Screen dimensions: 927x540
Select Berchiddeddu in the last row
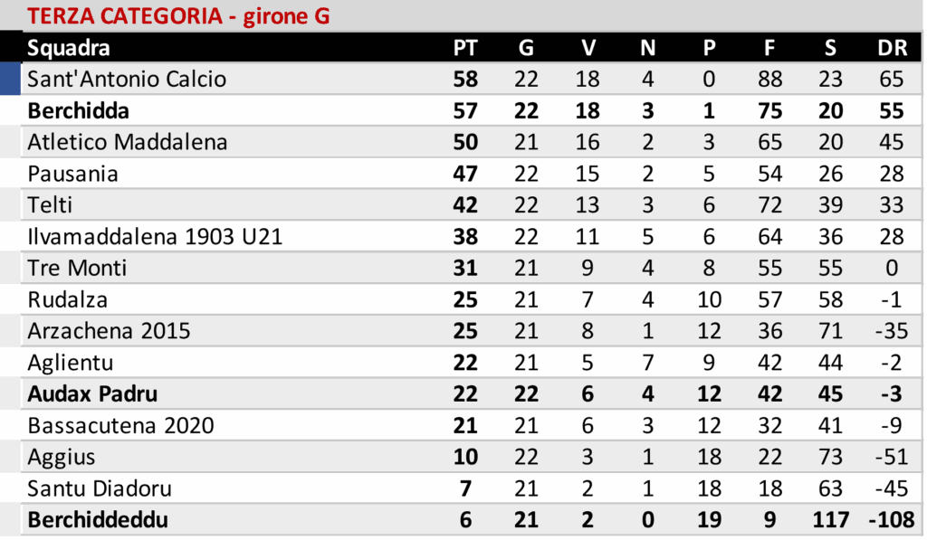click(x=98, y=520)
